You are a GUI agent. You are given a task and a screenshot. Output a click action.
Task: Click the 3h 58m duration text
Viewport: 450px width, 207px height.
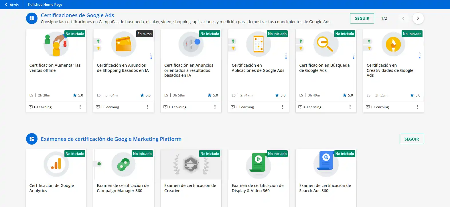pyautogui.click(x=179, y=95)
